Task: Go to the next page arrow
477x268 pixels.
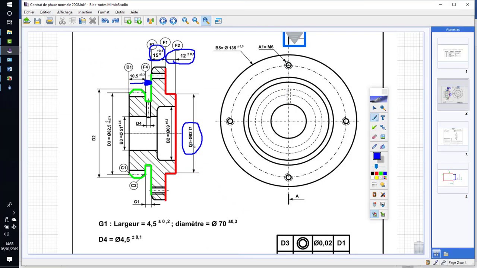Action: tap(173, 21)
